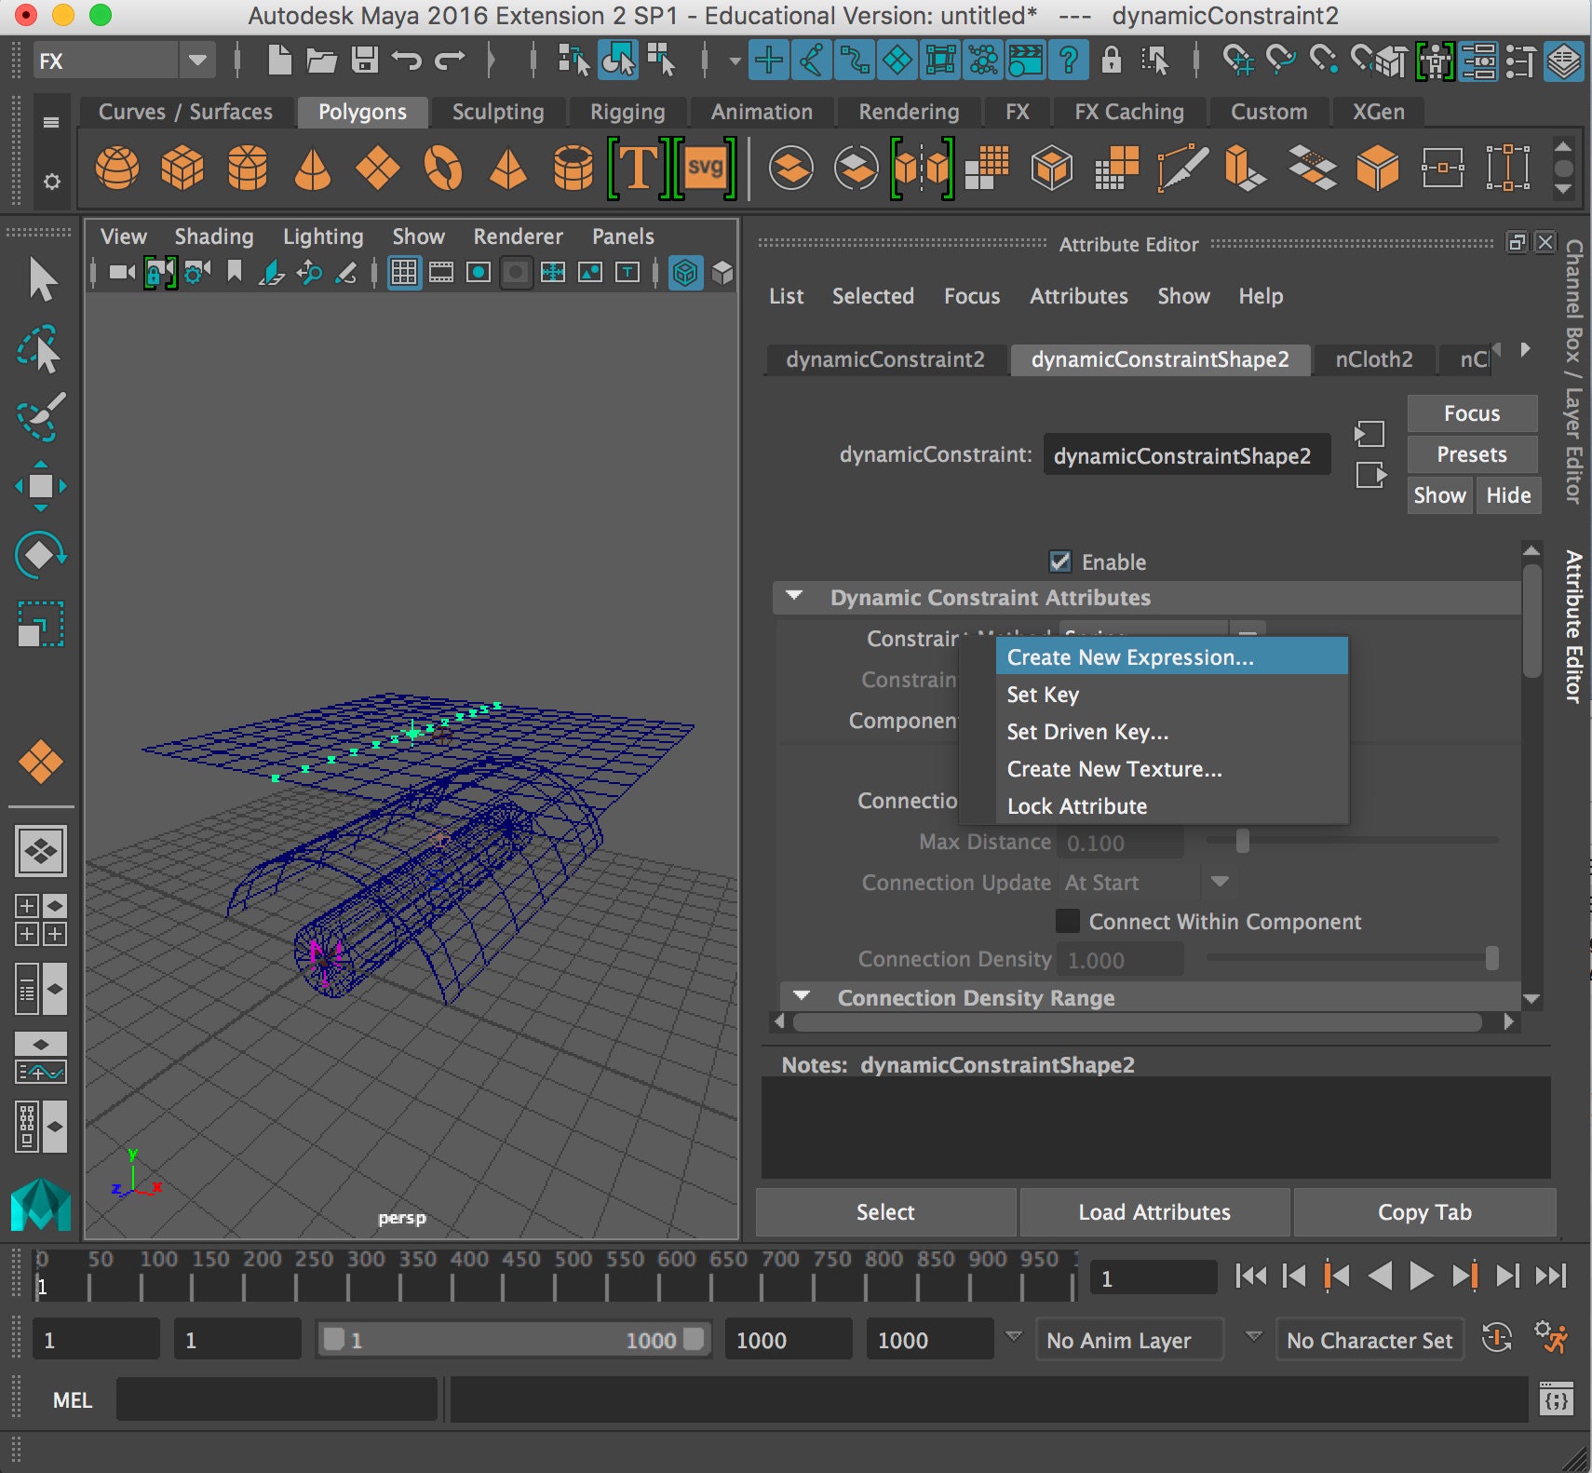
Task: Click the Redo arrow in status line
Action: click(450, 61)
